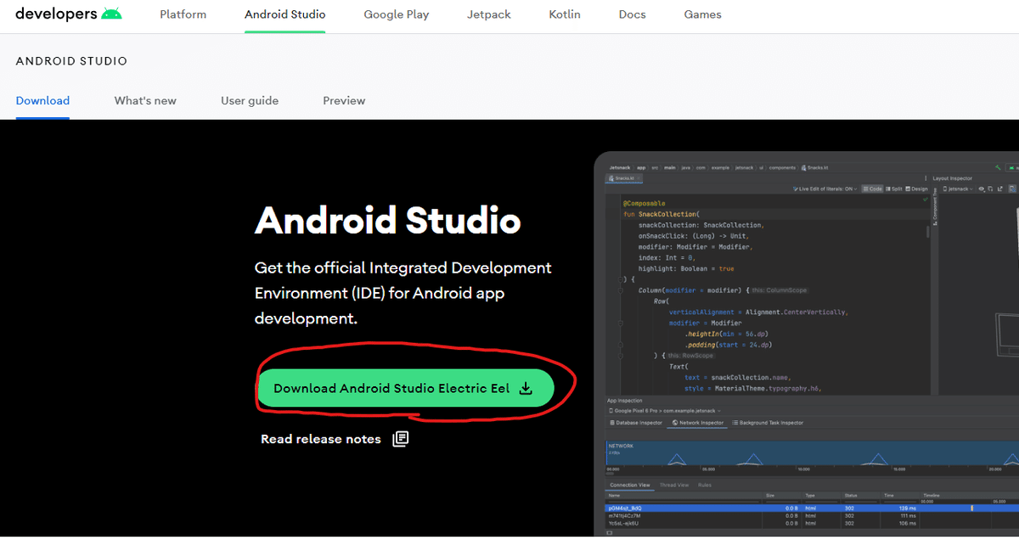The image size is (1019, 551).
Task: Navigate to the Kotlin section
Action: (x=565, y=14)
